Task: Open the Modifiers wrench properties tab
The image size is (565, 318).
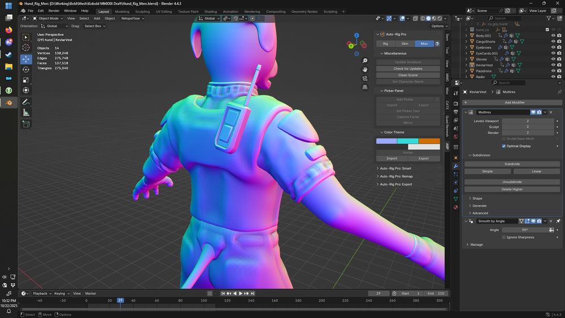Action: click(456, 166)
